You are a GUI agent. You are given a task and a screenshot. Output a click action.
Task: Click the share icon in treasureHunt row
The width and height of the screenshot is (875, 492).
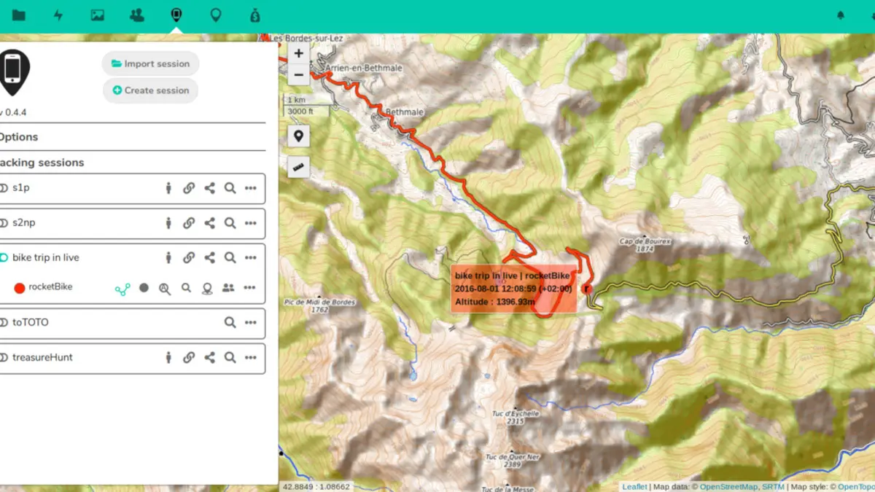tap(209, 357)
